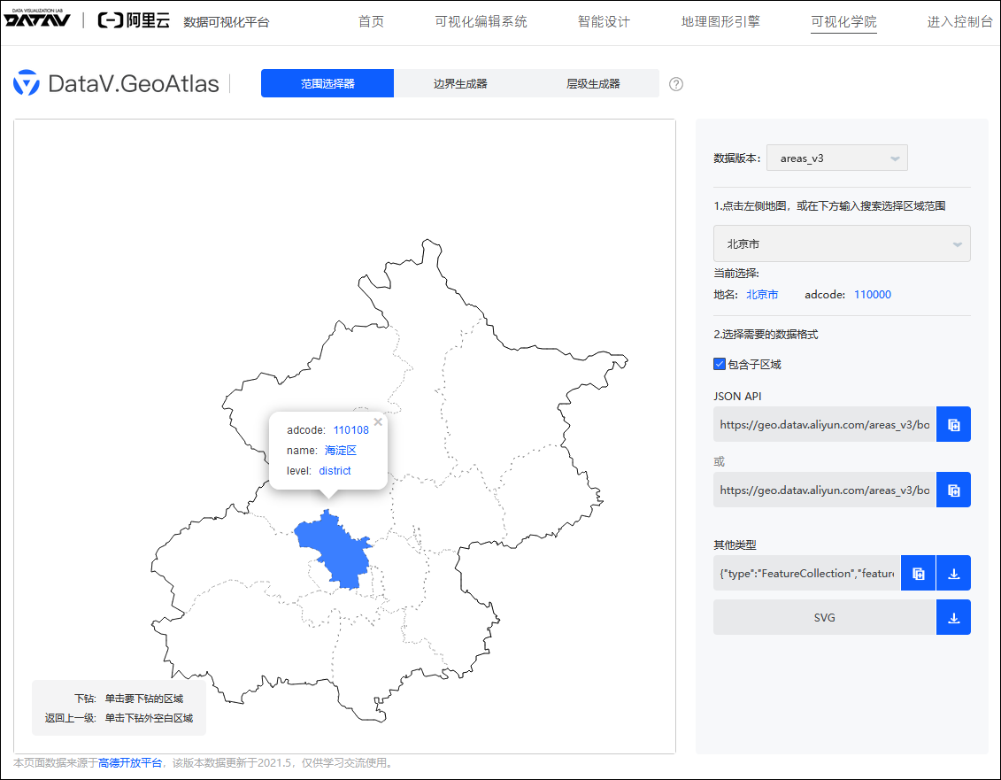Click 进入控制台 in header
Viewport: 1001px width, 780px height.
(x=959, y=22)
